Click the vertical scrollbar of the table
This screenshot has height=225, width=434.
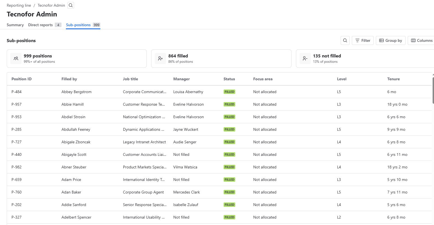(x=433, y=89)
